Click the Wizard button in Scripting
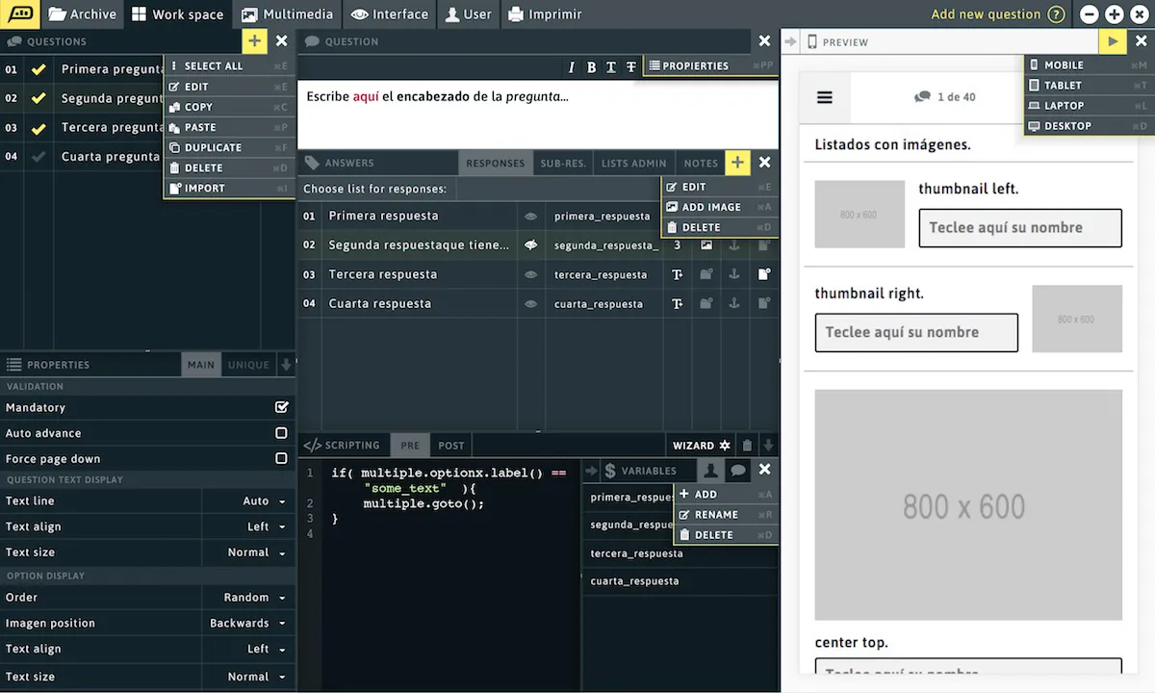Viewport: 1155px width, 693px height. tap(700, 446)
